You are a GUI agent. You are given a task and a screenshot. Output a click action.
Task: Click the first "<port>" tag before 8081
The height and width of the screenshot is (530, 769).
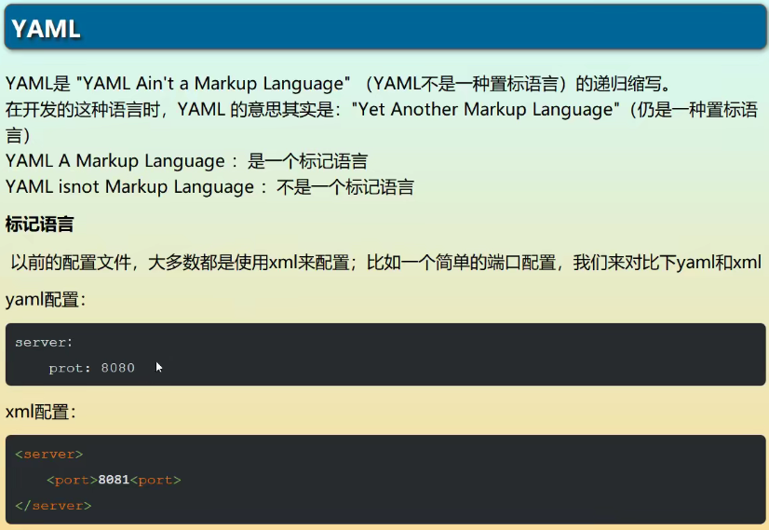click(72, 480)
